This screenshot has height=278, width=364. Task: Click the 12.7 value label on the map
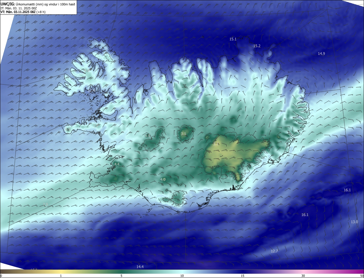[x=274, y=251]
